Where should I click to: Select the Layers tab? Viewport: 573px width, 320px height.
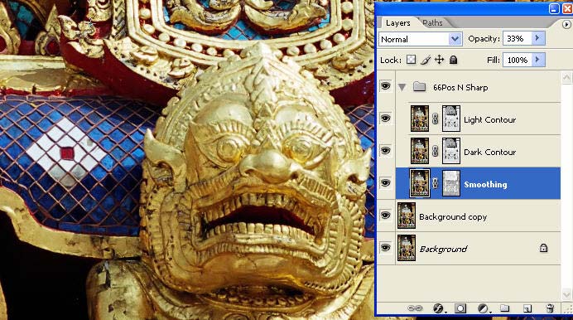pos(398,22)
